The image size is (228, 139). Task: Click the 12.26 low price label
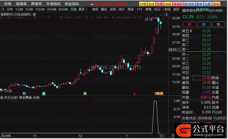click(8, 91)
